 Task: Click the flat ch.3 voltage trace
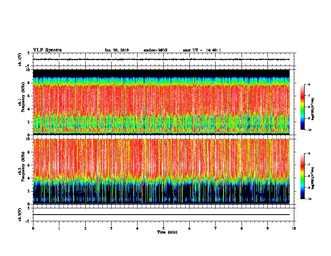pos(161,215)
